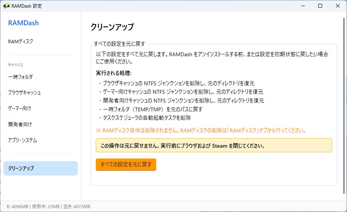Open アプリ・システム page
The image size is (347, 212).
tap(22, 140)
